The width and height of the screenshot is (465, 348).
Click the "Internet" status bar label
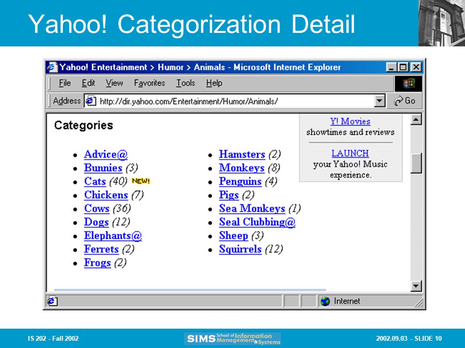(x=347, y=301)
